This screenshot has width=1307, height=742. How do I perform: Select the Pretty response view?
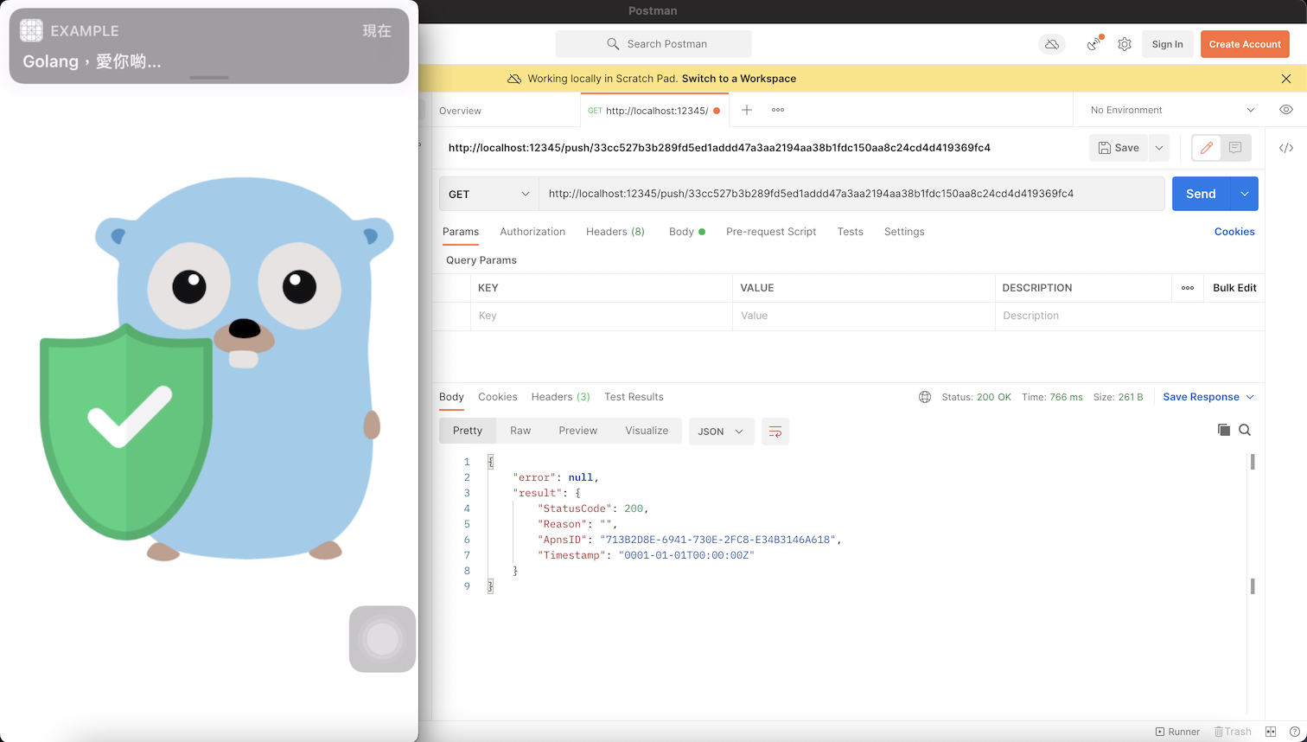[468, 431]
